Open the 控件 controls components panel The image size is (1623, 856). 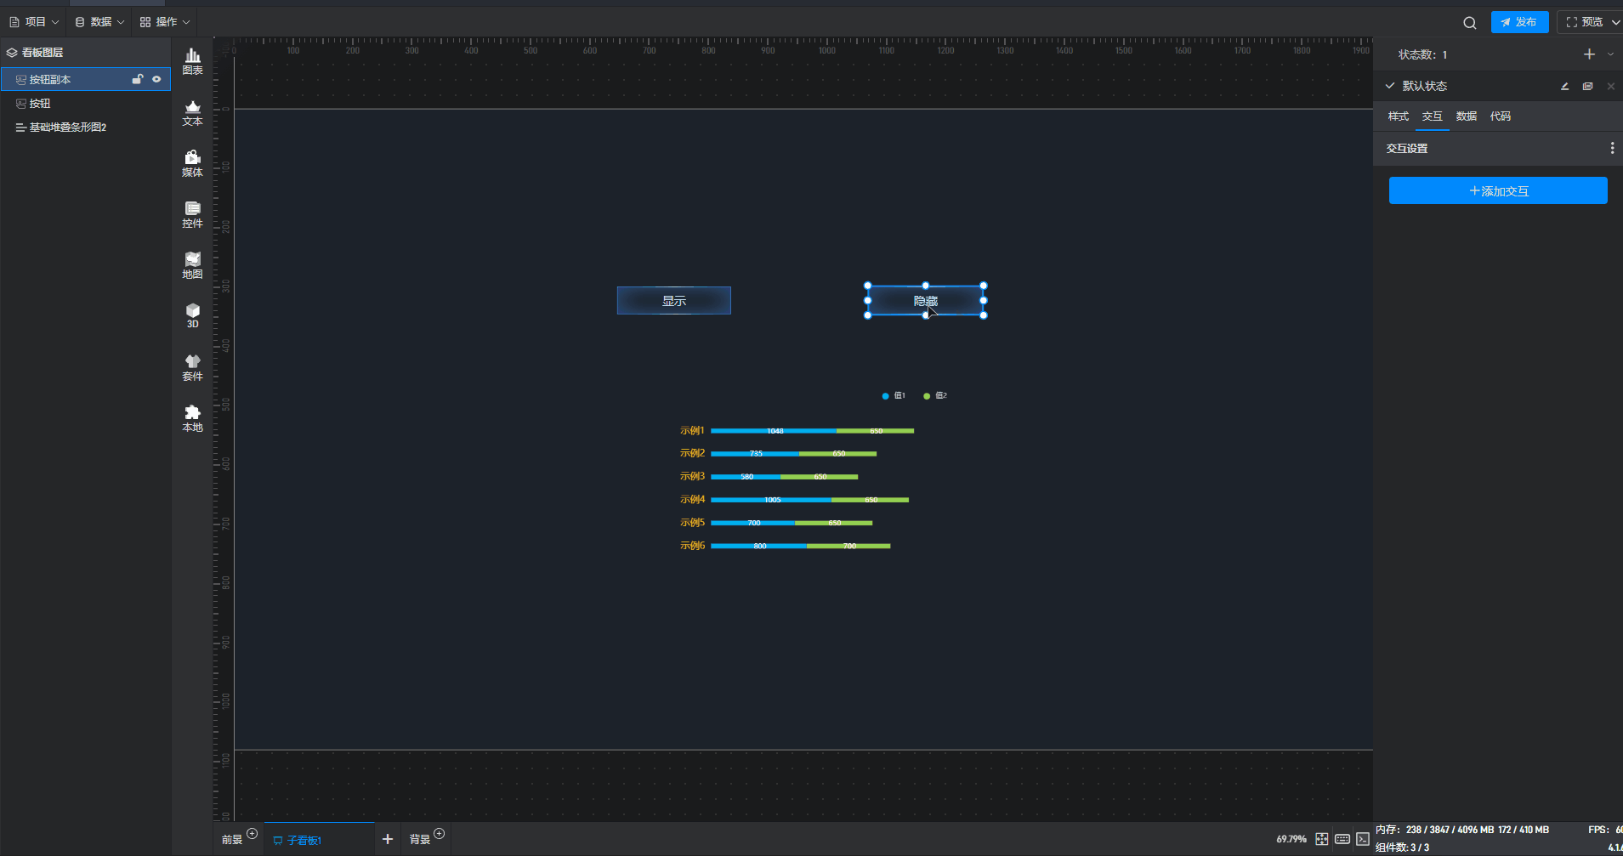(x=193, y=214)
